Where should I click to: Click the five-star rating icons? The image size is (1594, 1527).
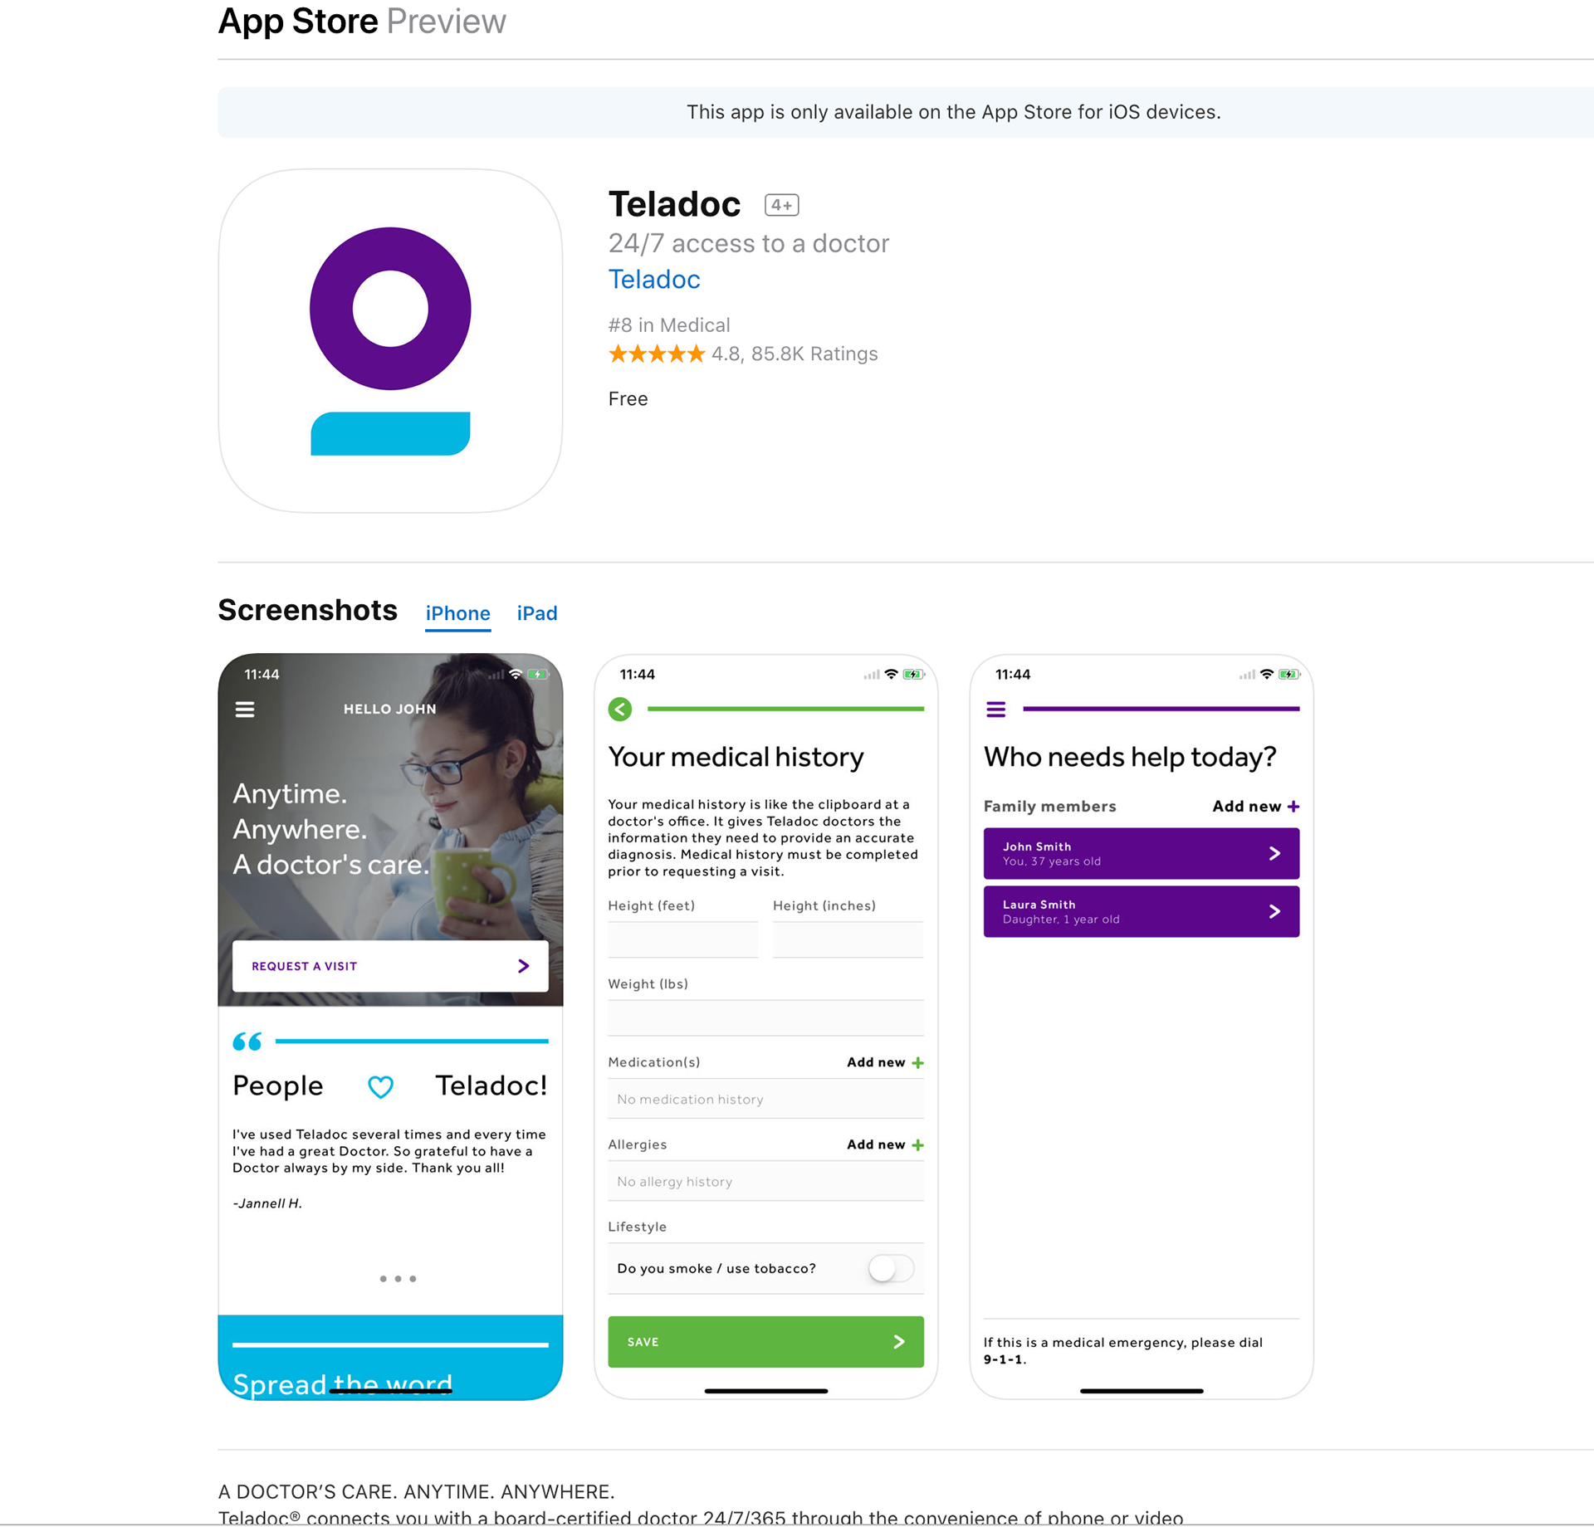(657, 354)
